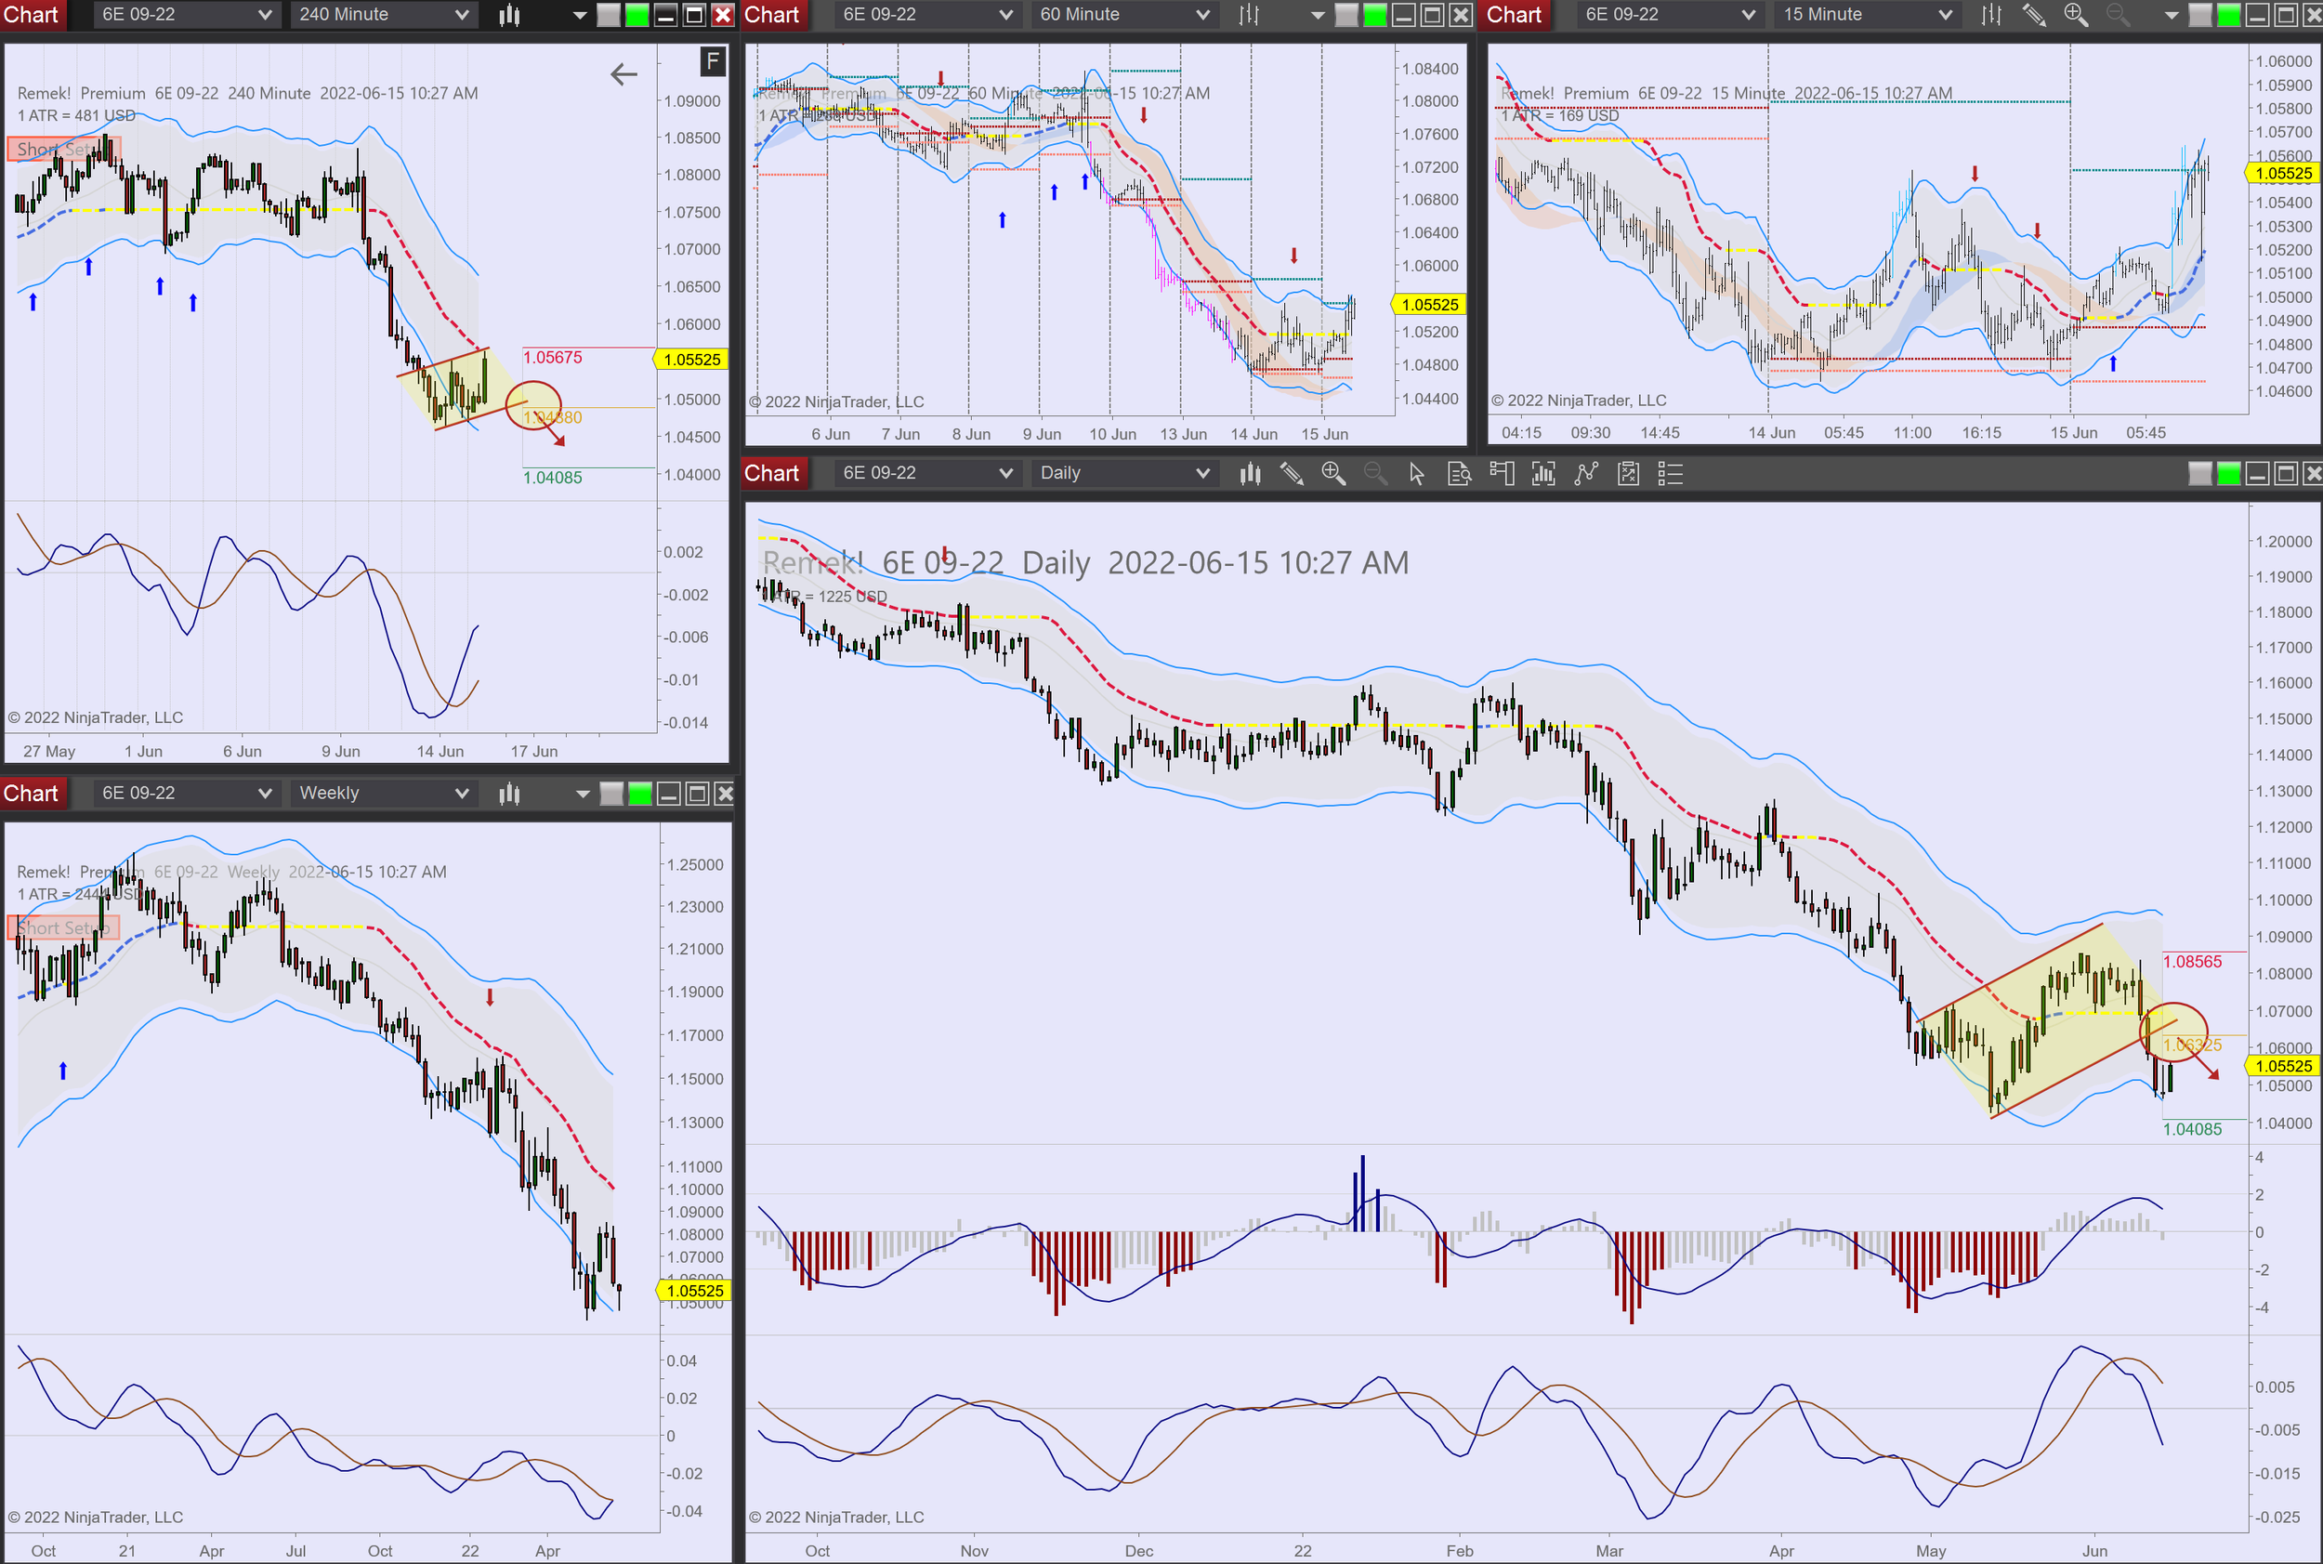Open Drawing Tools pencil in Daily chart
2323x1564 pixels.
click(x=1292, y=474)
